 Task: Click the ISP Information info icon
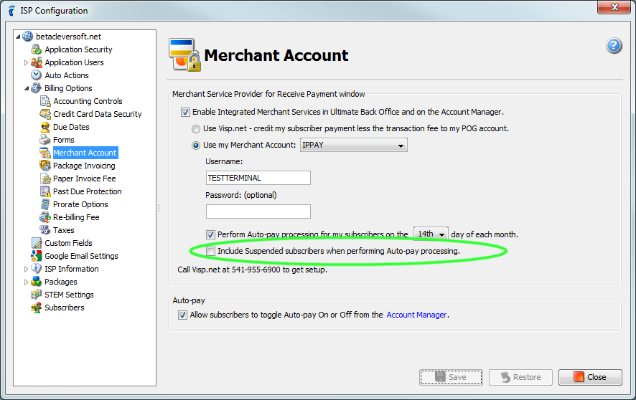click(x=37, y=269)
